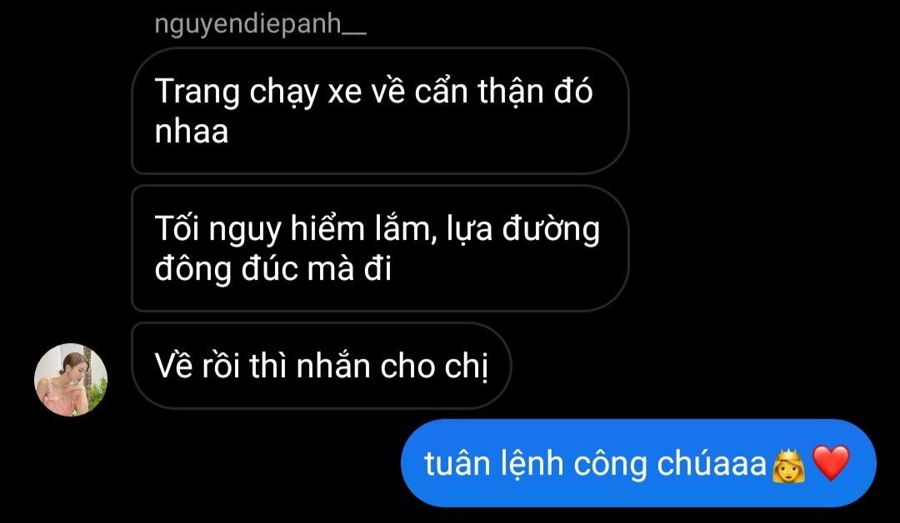Open the nguyendiepanh__ username label
This screenshot has width=900, height=523.
260,25
